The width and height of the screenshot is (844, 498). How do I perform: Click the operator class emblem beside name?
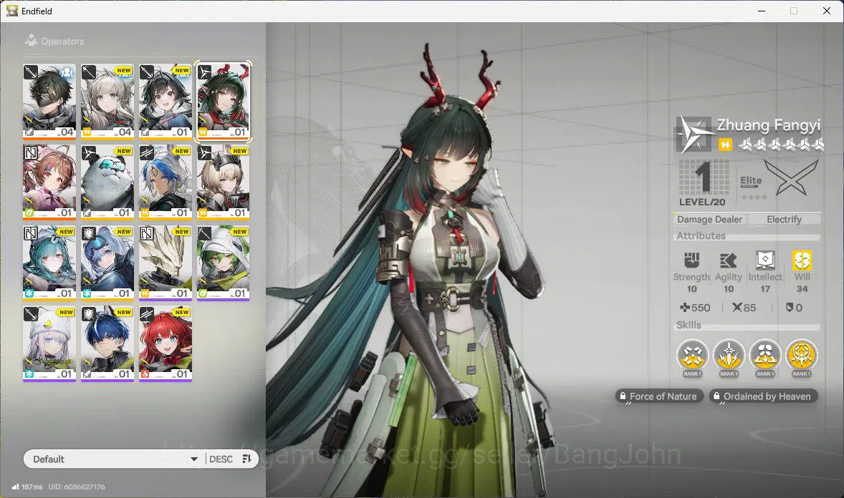(x=694, y=135)
